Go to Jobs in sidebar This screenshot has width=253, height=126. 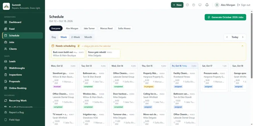click(22, 42)
